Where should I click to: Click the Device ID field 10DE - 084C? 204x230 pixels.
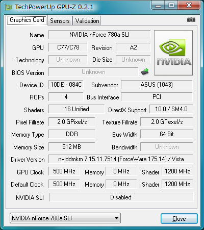[x=66, y=85]
